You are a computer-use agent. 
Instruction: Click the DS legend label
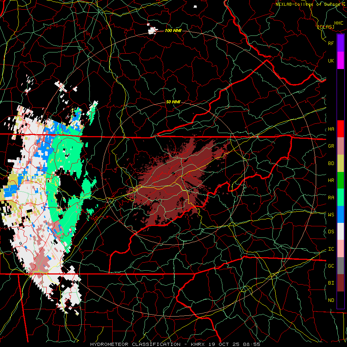331,231
